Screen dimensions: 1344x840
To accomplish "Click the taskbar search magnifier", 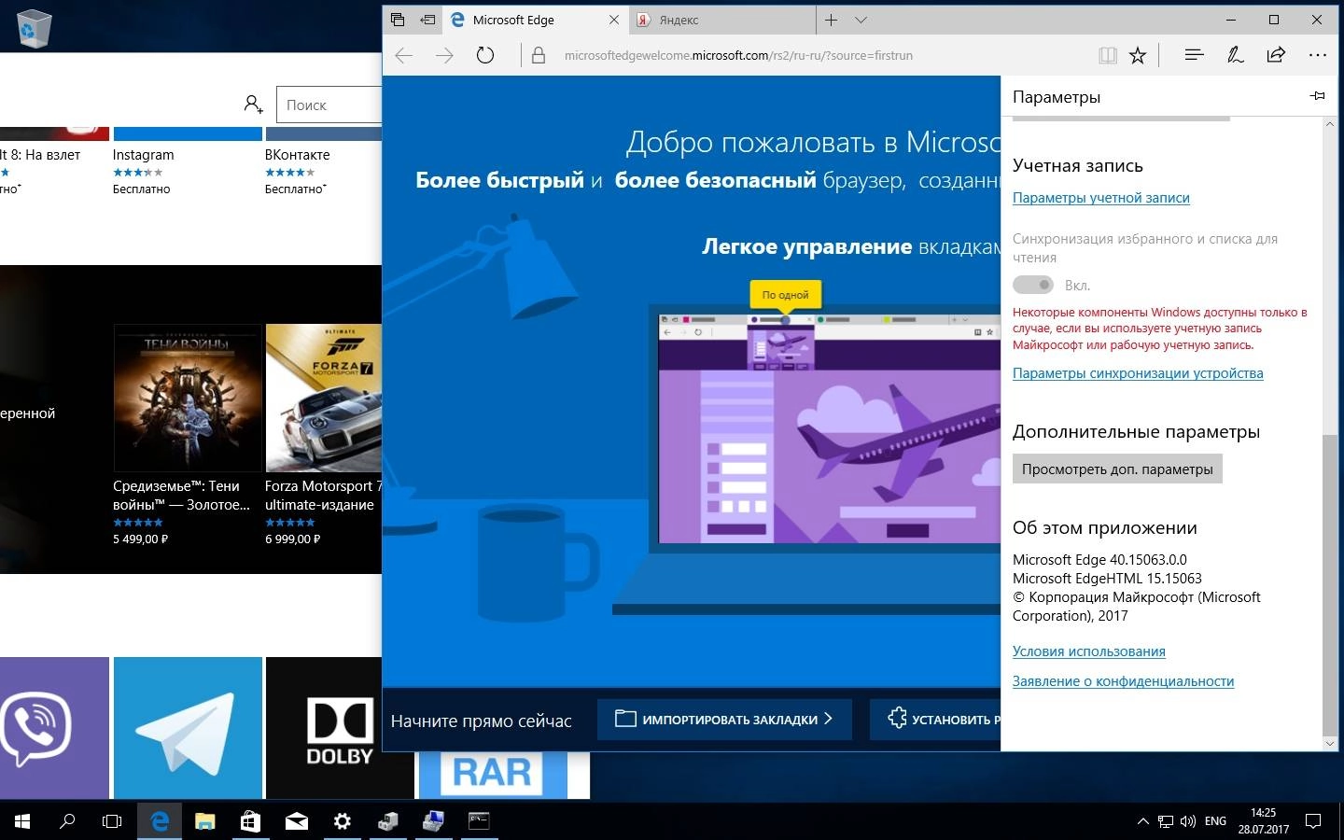I will (67, 821).
